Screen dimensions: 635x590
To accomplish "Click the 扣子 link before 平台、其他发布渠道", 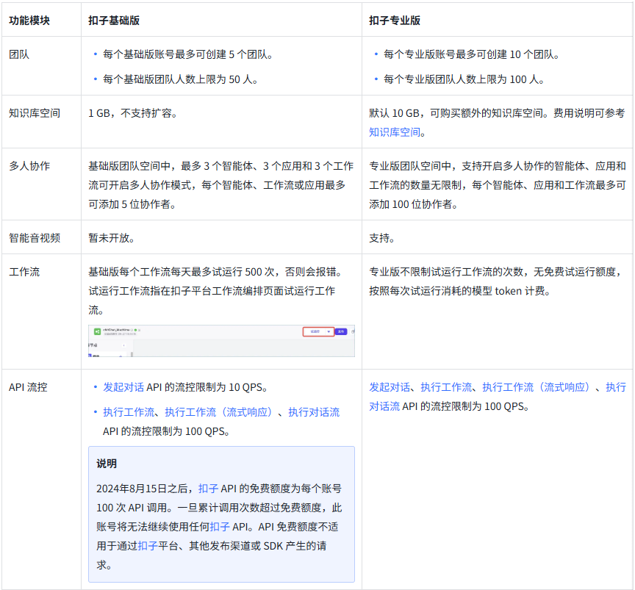I will pyautogui.click(x=148, y=546).
